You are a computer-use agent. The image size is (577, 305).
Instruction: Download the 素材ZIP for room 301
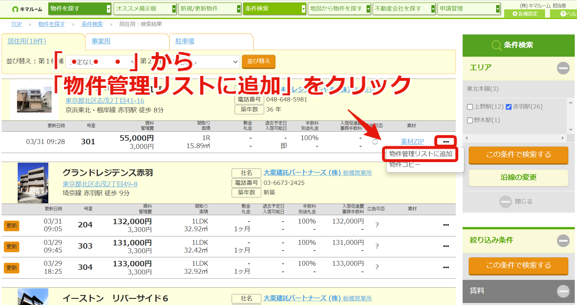click(412, 142)
